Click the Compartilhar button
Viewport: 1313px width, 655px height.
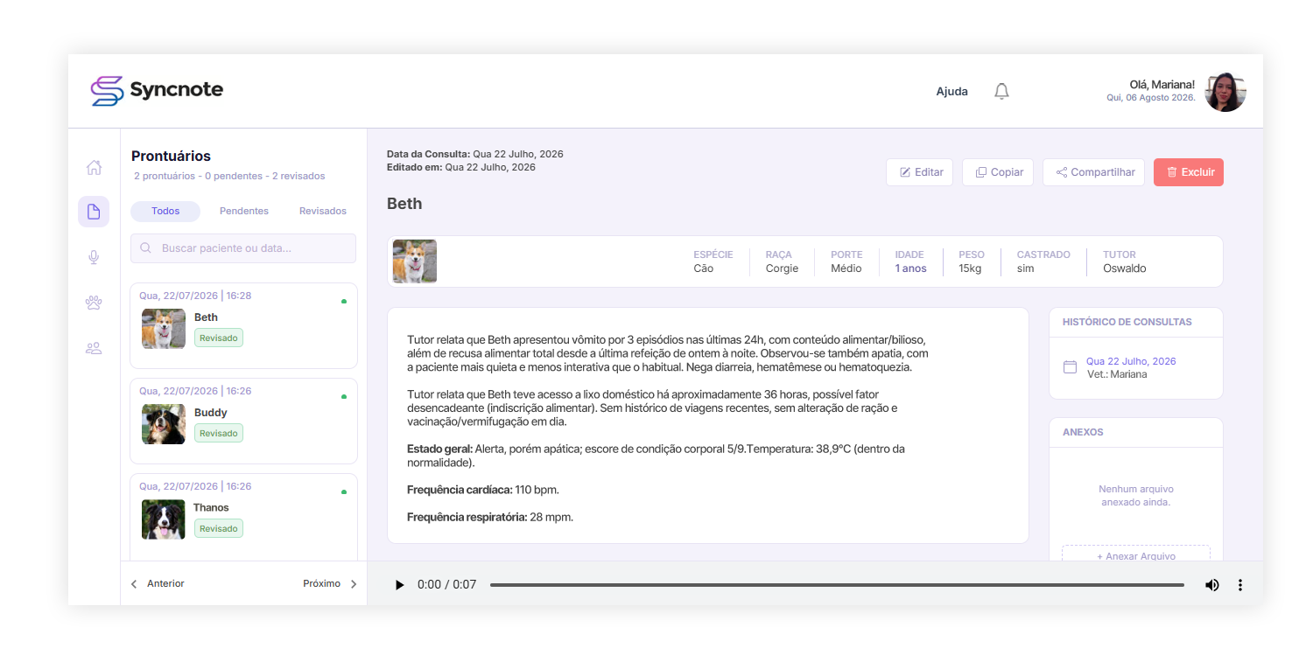[x=1094, y=172]
